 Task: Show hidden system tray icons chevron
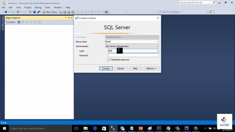point(206,128)
